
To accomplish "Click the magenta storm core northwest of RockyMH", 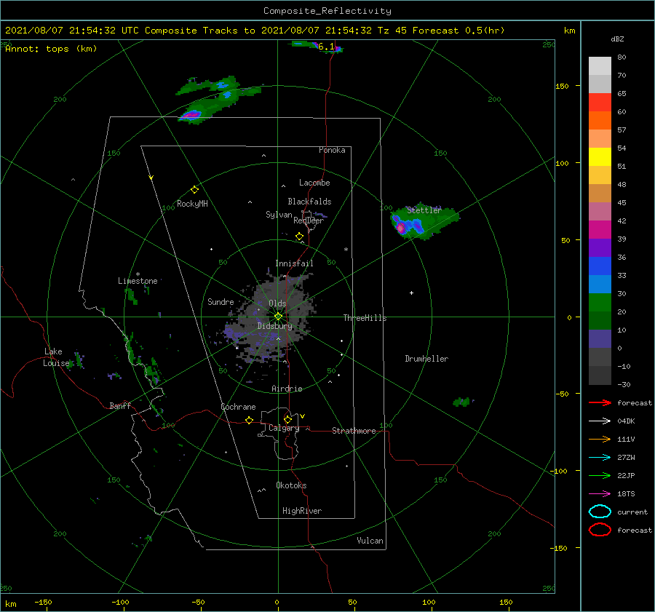I will [191, 114].
